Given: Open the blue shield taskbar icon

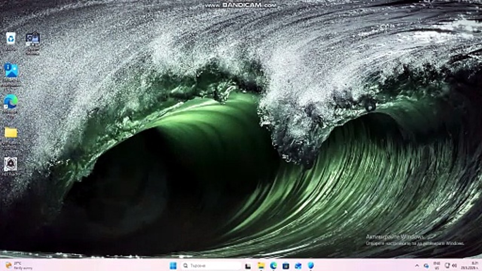Looking at the screenshot, I should point(311,266).
